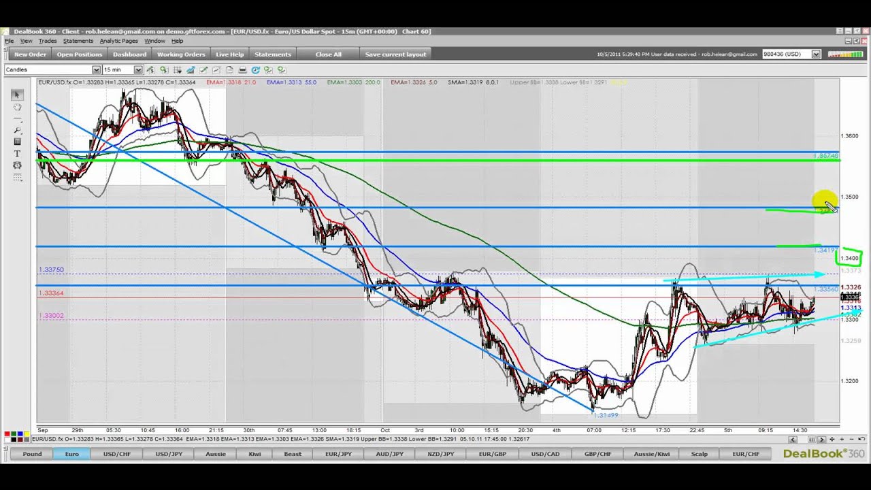This screenshot has height=490, width=871.
Task: Click the Close All button
Action: point(328,54)
